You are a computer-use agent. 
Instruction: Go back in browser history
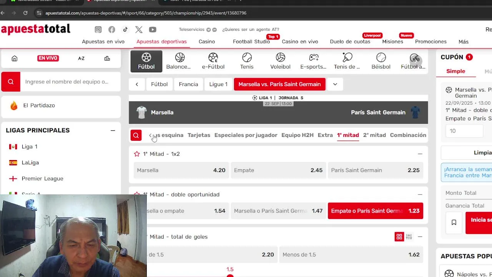(3, 13)
